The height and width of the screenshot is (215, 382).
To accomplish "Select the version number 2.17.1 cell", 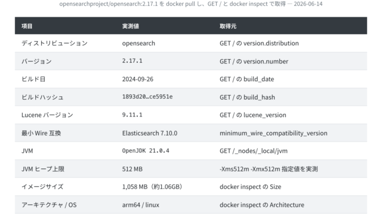I will pyautogui.click(x=133, y=61).
